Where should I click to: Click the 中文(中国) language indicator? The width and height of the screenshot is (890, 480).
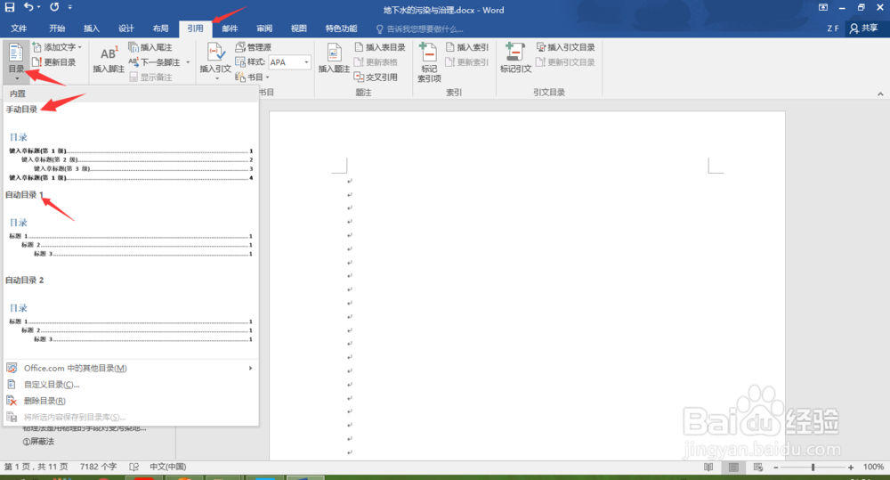(x=168, y=467)
